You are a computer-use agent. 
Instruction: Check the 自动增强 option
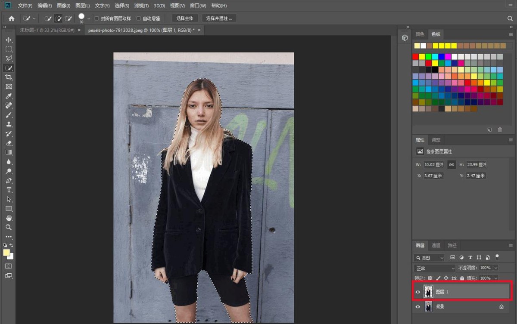pos(139,19)
